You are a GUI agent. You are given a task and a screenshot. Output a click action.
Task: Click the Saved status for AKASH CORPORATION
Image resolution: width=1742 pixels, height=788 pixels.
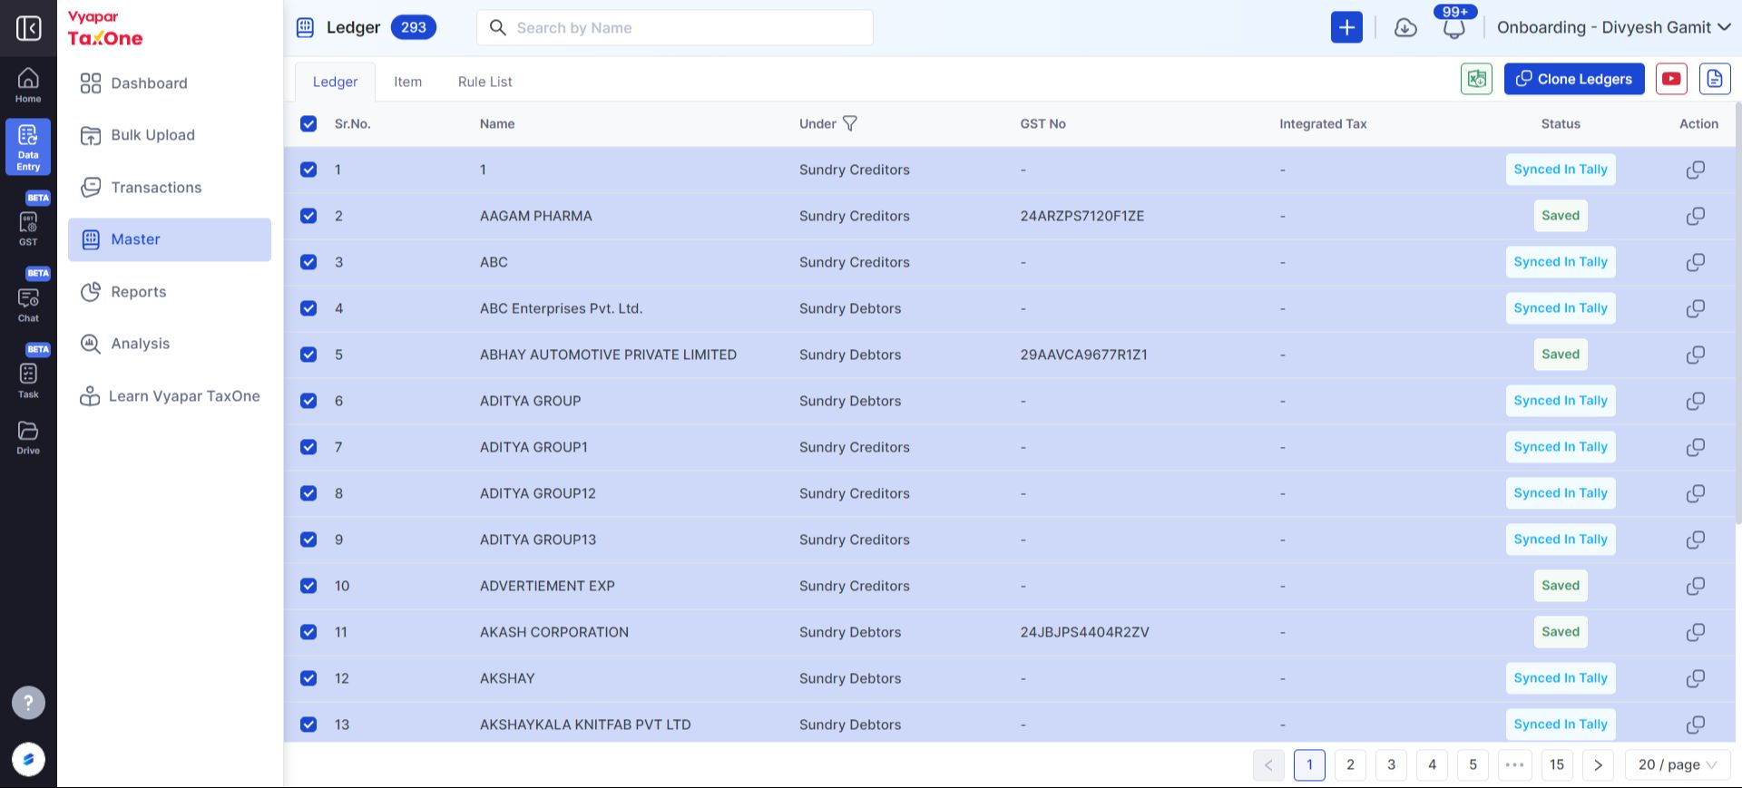pyautogui.click(x=1561, y=632)
